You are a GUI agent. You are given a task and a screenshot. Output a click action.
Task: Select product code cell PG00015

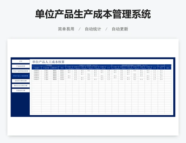coord(37,76)
